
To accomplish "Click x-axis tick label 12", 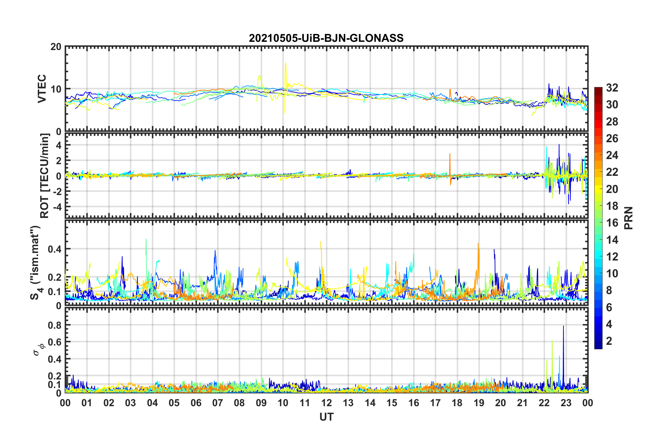I will coord(326,403).
